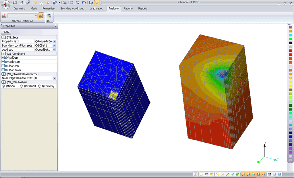294x178 pixels.
Task: Enable the @ClearDisp checkbox
Action: click(x=3, y=66)
